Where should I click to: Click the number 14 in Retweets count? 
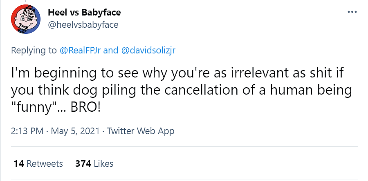click(x=18, y=163)
